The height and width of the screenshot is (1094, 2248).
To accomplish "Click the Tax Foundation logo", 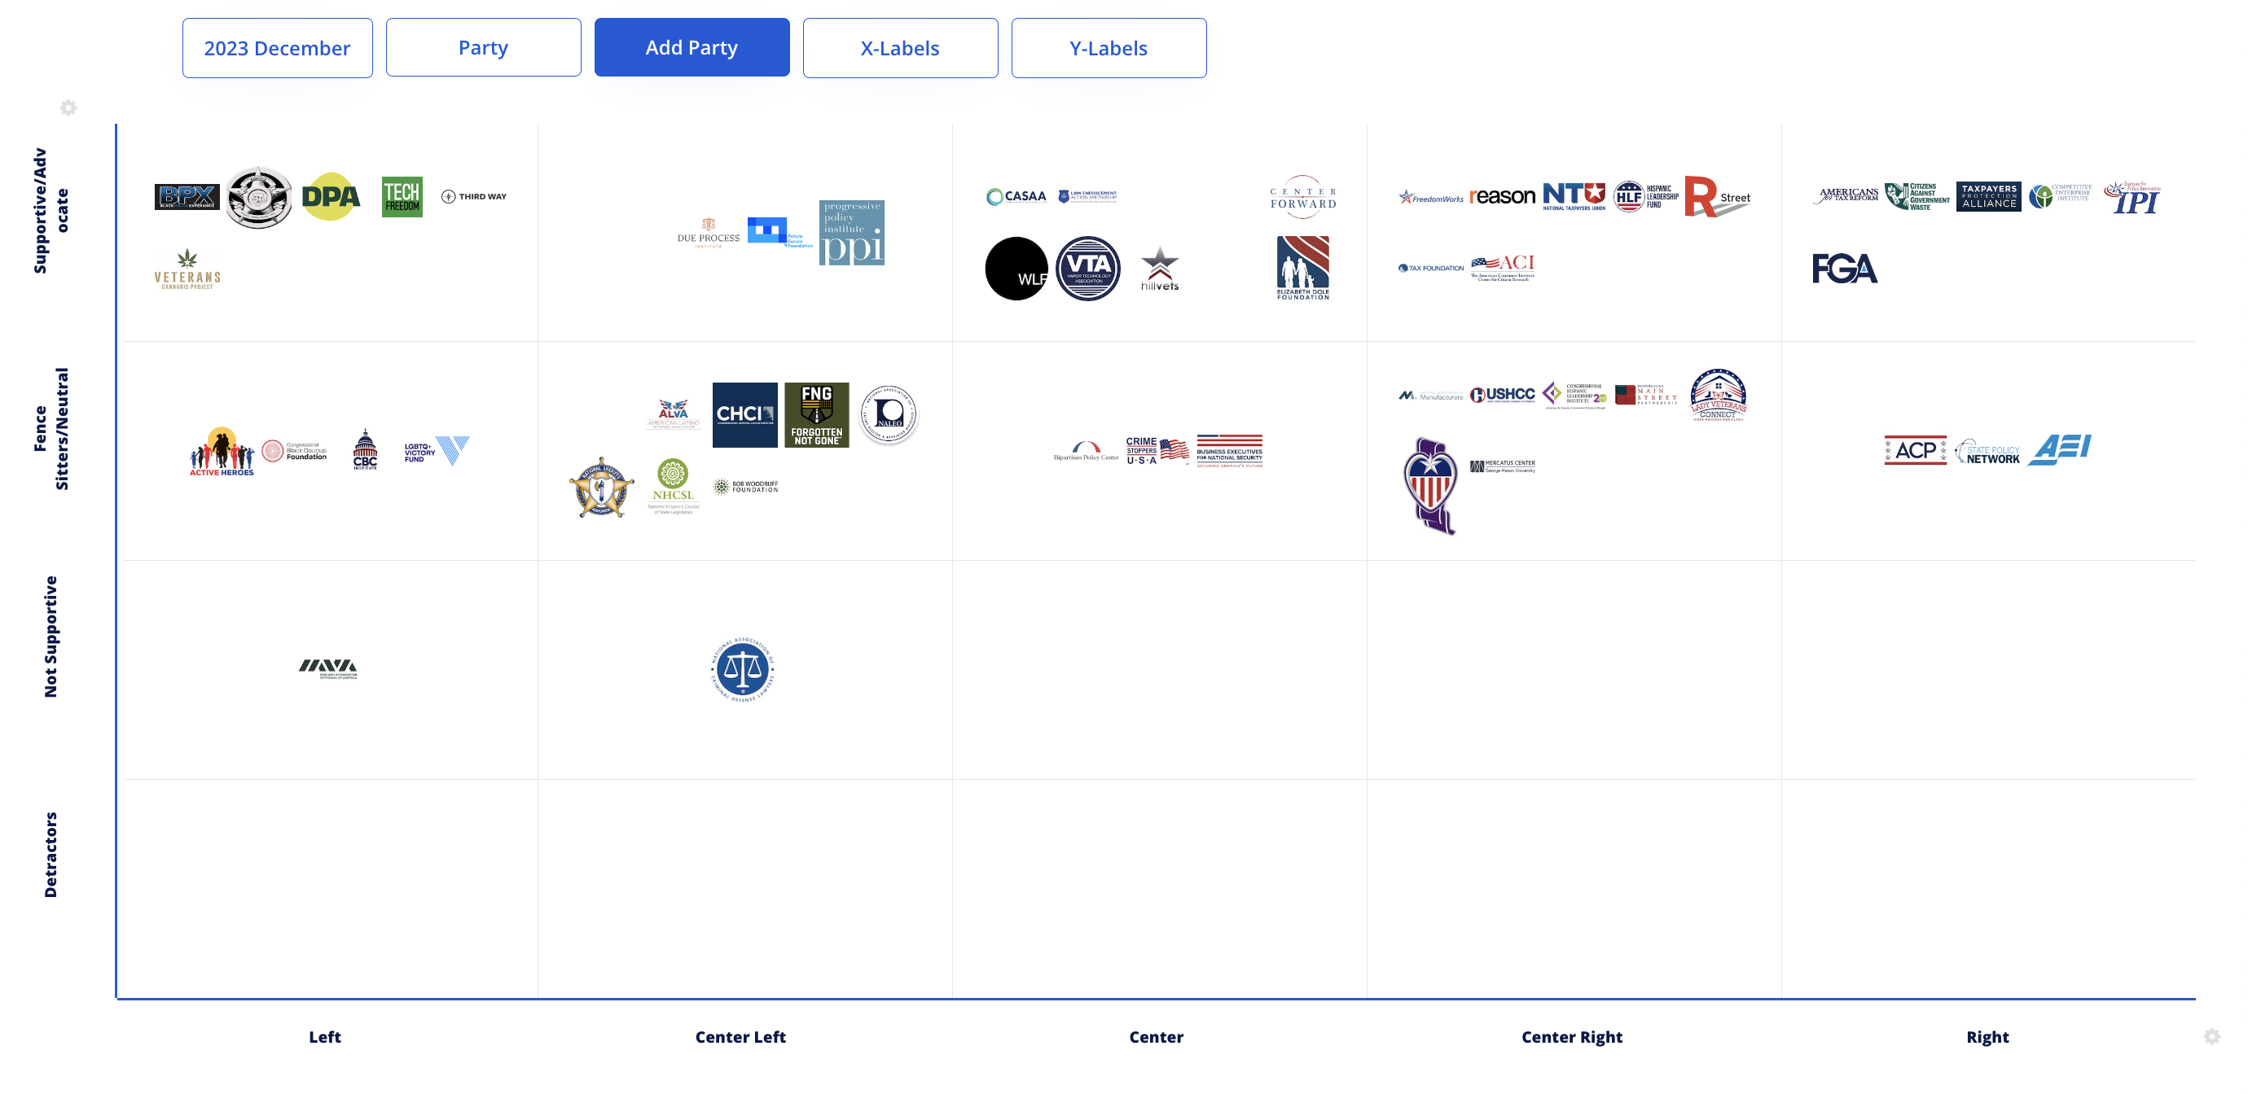I will point(1431,269).
